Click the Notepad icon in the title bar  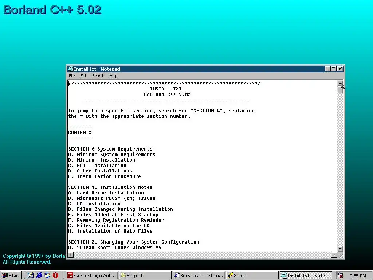[x=70, y=69]
